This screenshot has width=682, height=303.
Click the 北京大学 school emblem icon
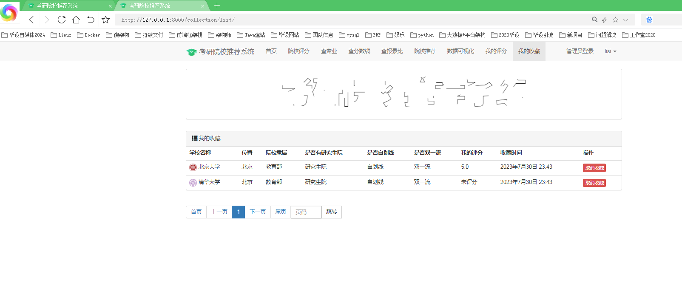point(193,167)
